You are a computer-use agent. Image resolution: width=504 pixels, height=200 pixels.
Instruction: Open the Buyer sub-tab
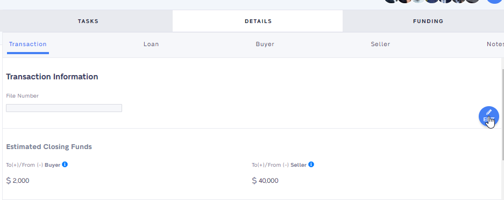click(x=265, y=44)
